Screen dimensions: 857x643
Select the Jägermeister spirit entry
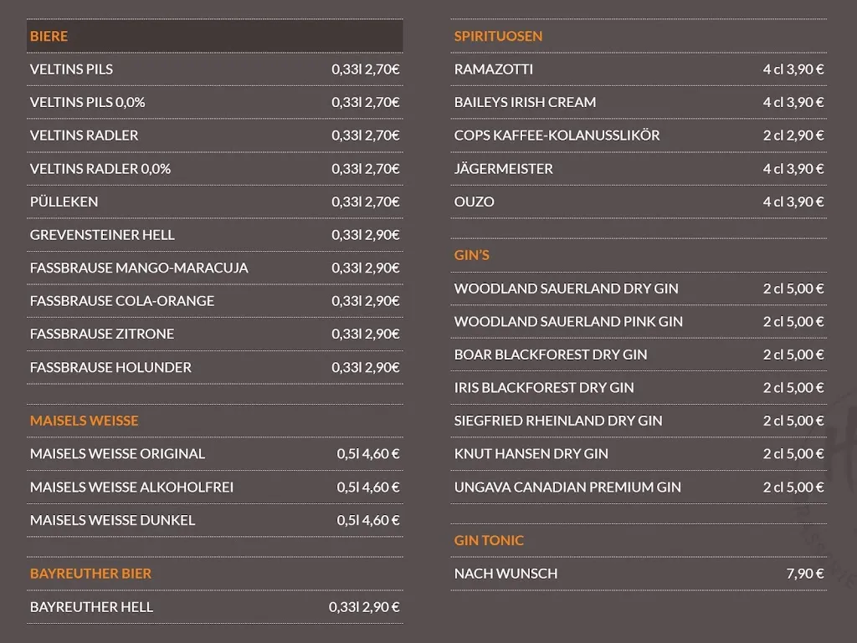[x=503, y=169]
